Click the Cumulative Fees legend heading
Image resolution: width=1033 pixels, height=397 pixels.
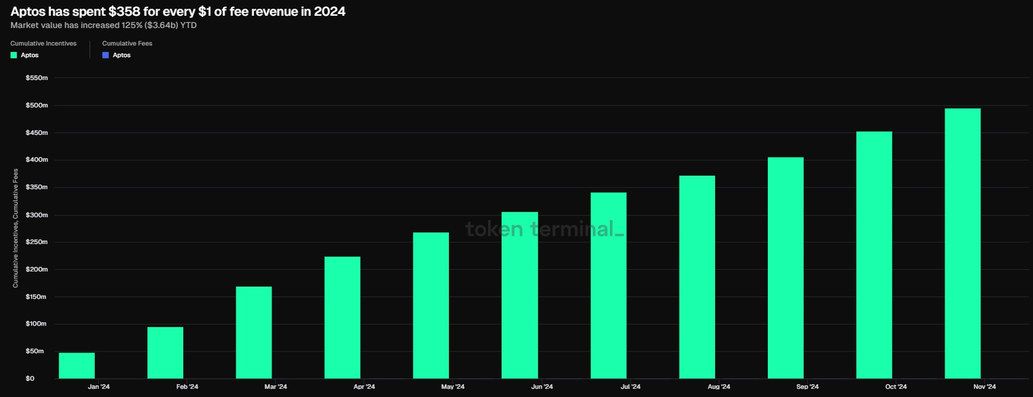[127, 44]
